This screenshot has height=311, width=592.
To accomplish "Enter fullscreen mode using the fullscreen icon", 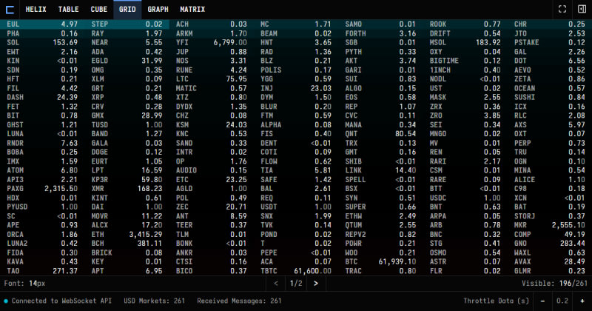I will coord(562,10).
